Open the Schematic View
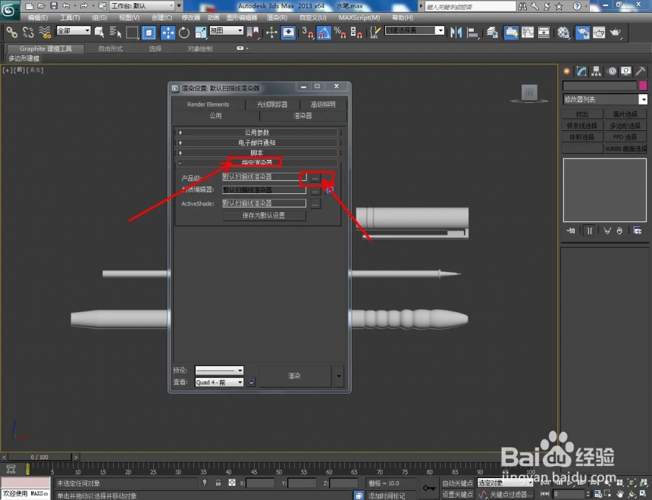 click(544, 32)
